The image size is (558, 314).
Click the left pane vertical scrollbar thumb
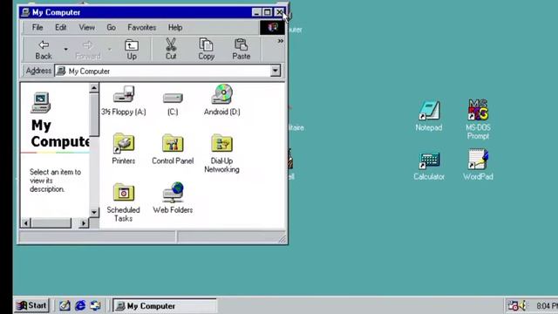(94, 114)
